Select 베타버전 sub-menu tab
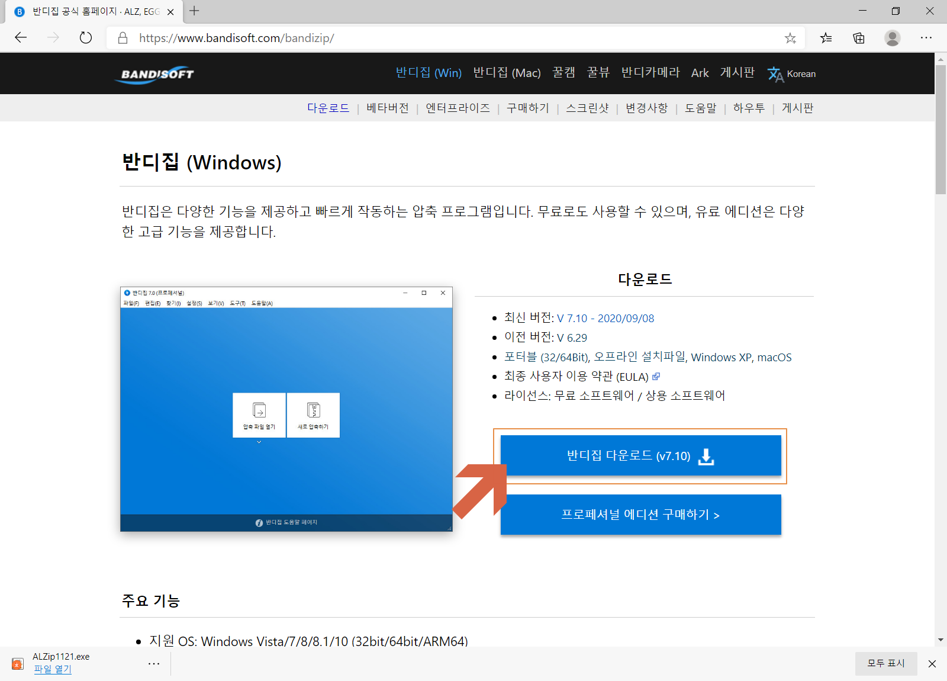The height and width of the screenshot is (681, 947). 388,108
